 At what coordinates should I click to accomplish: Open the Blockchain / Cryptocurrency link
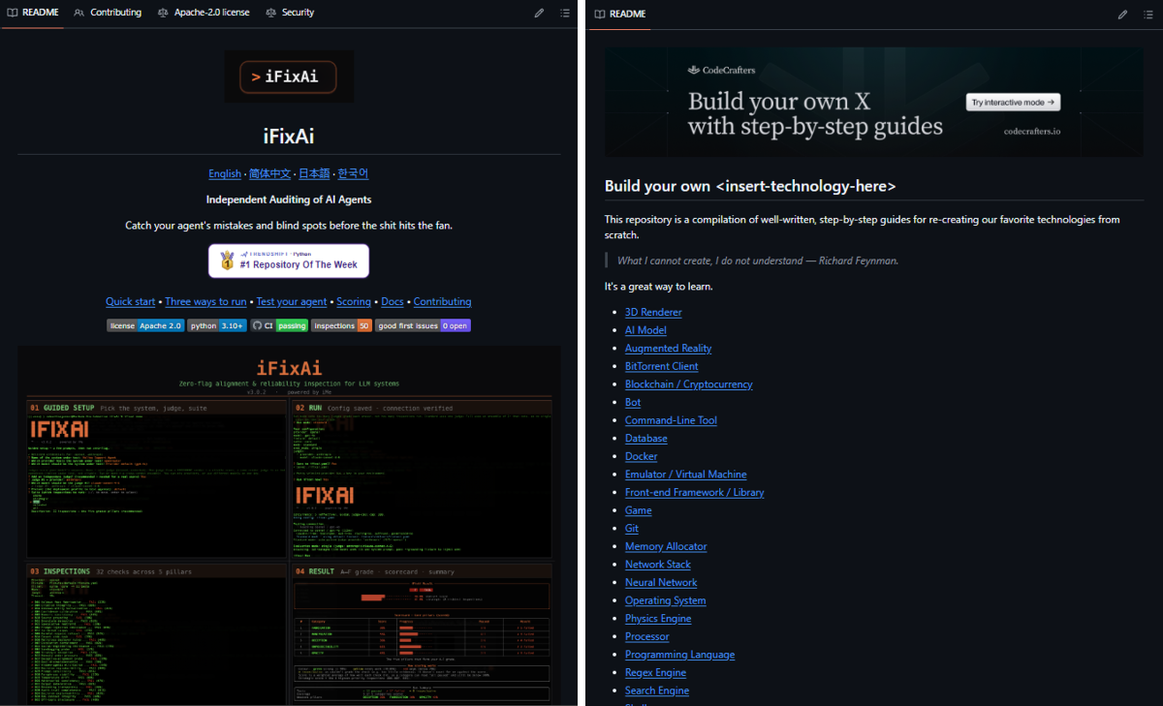pyautogui.click(x=688, y=384)
